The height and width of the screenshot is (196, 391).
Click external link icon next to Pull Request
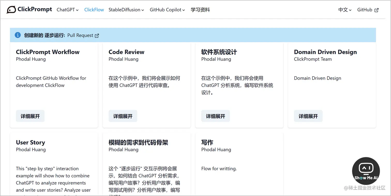tap(97, 36)
